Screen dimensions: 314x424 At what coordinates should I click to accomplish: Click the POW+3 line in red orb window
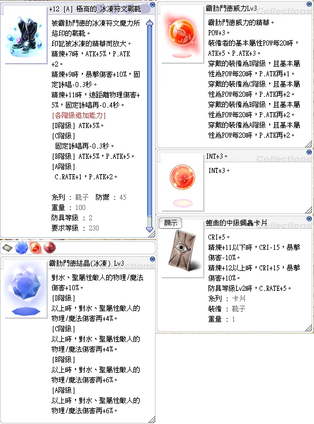click(x=219, y=32)
